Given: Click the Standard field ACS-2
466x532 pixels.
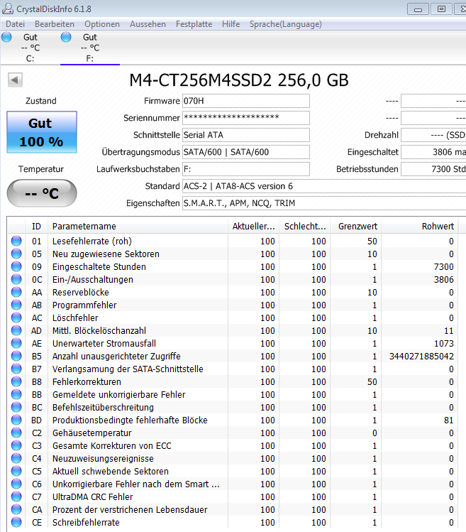Looking at the screenshot, I should 324,186.
